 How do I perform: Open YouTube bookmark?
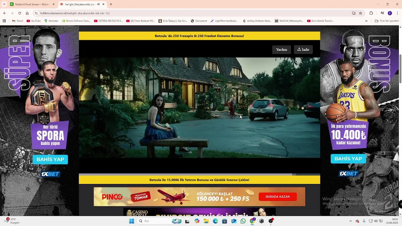point(34,21)
